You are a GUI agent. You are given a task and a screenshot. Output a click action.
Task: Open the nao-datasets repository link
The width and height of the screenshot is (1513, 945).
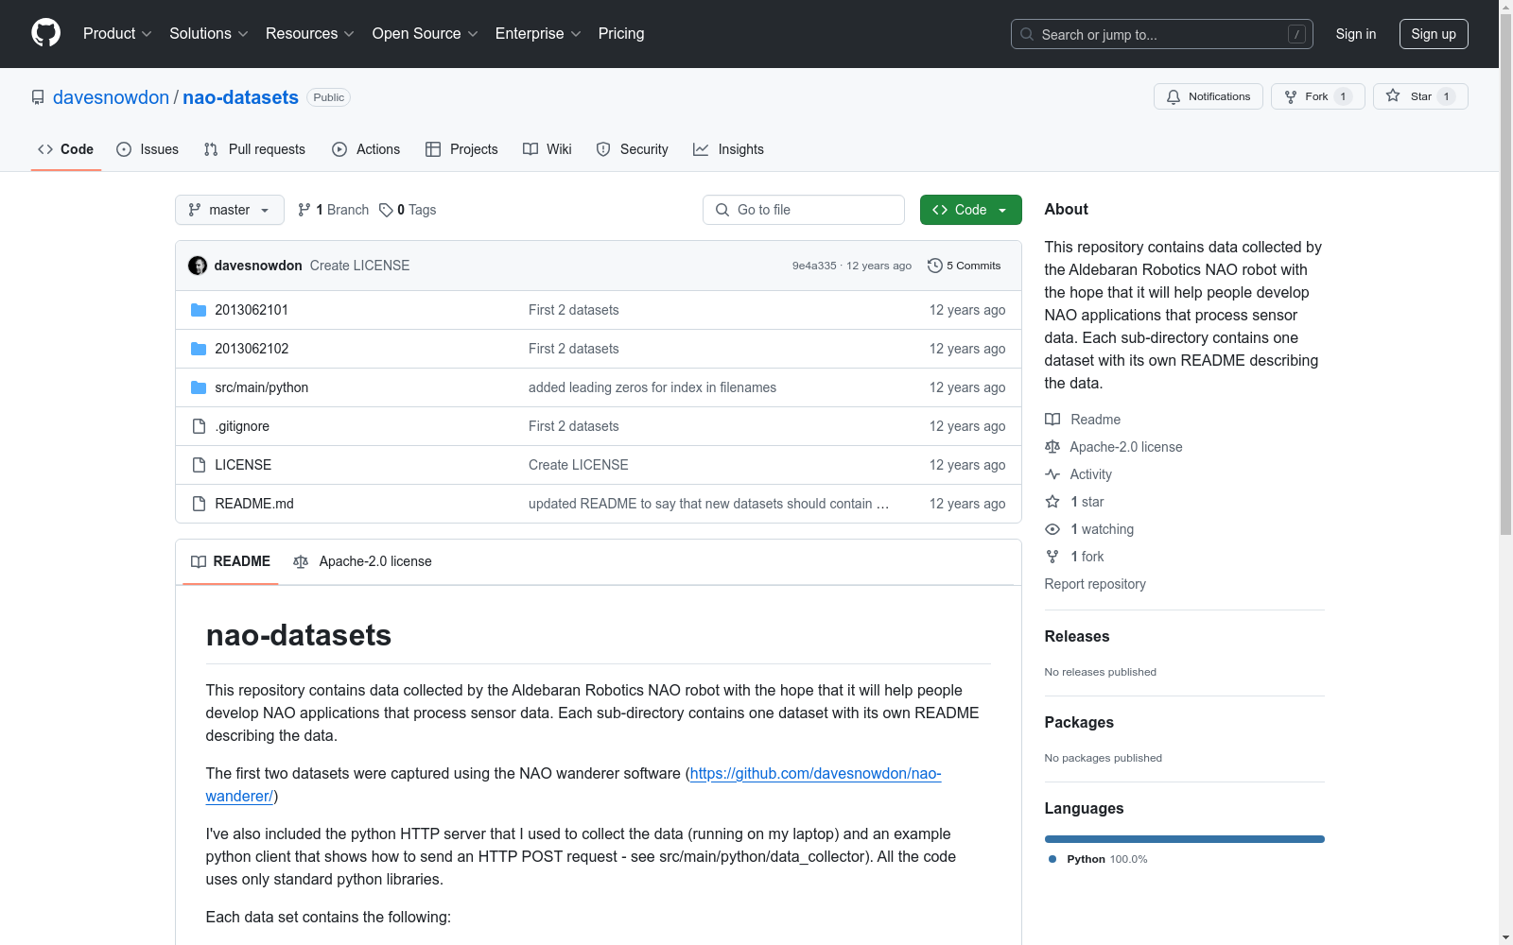coord(240,97)
